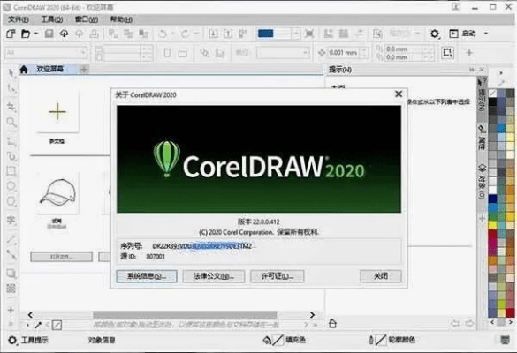Select the Ellipse tool in toolbox
Image resolution: width=517 pixels, height=353 pixels.
click(11, 186)
